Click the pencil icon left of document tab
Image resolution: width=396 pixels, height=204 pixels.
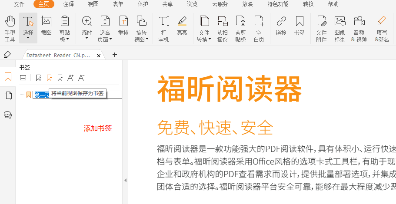point(7,54)
